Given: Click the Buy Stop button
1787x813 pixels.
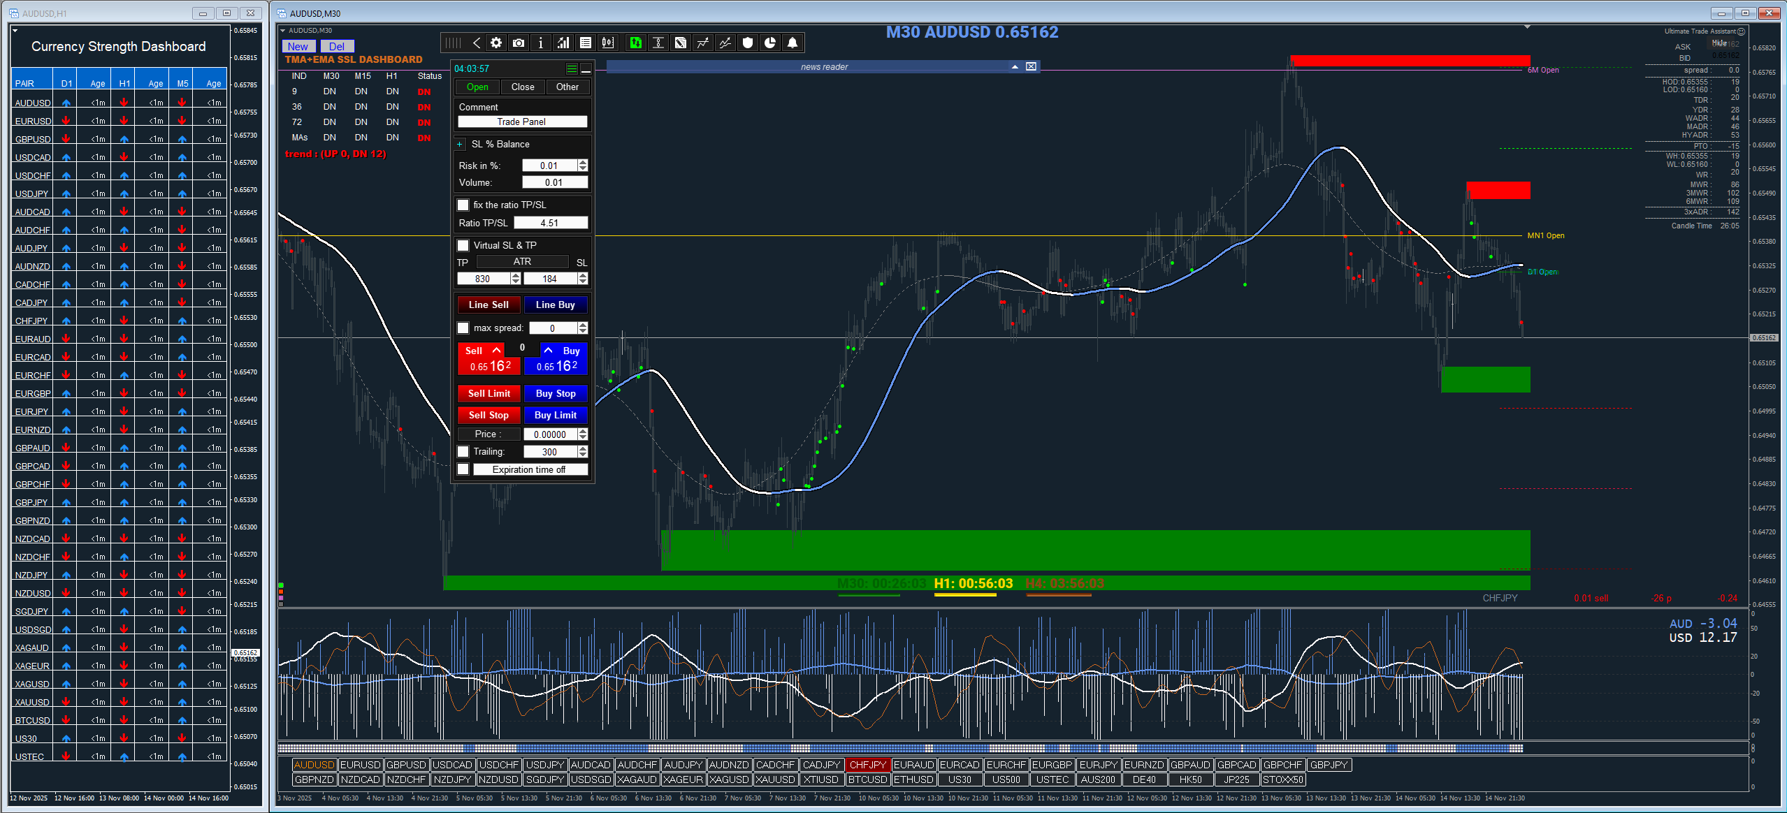Looking at the screenshot, I should coord(556,394).
